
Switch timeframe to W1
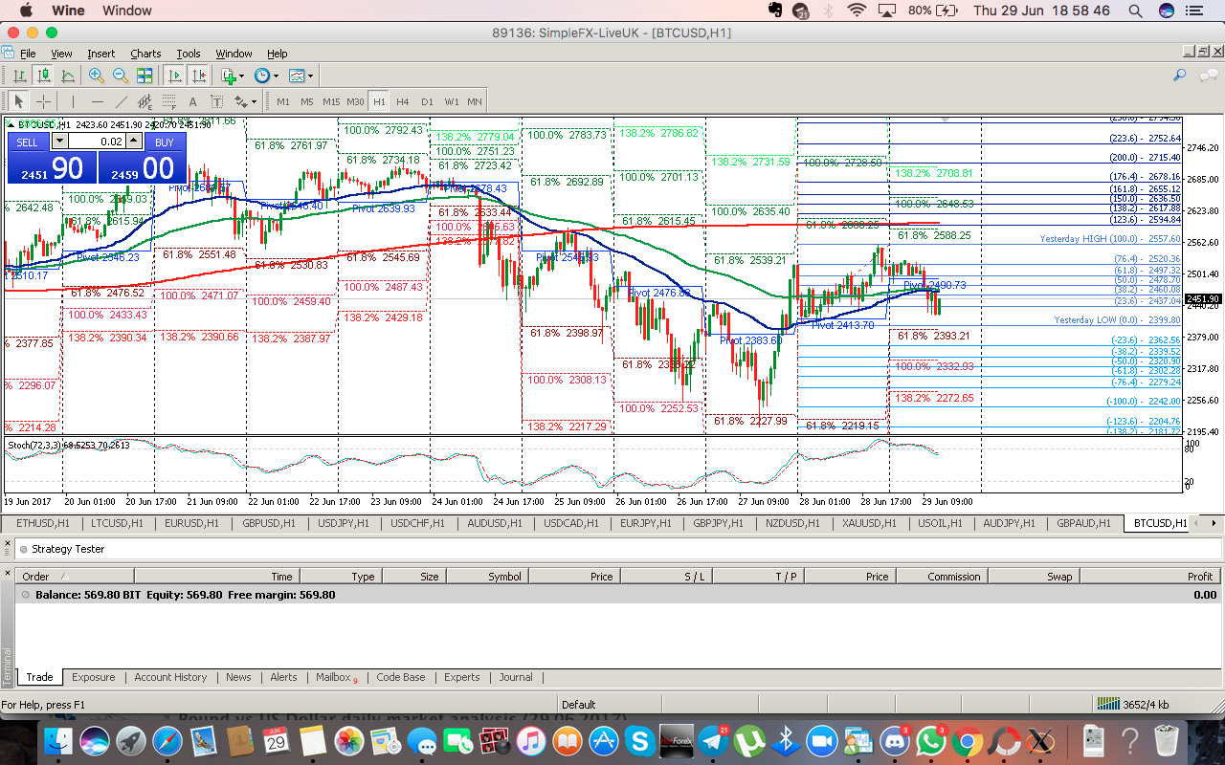[x=452, y=101]
